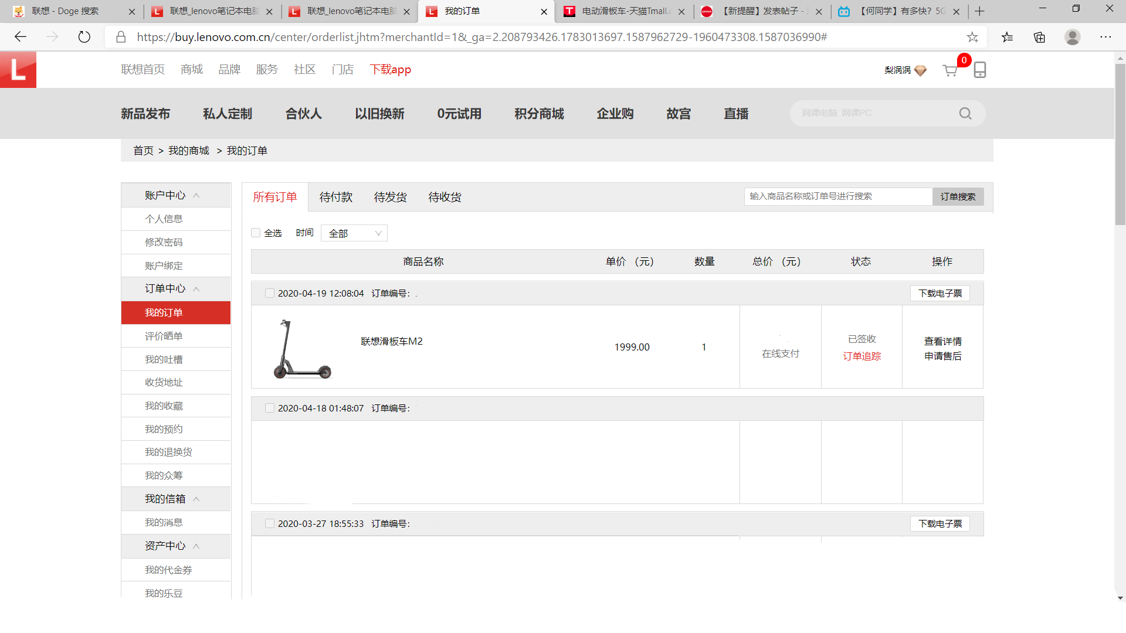
Task: Open the browser favorites list icon
Action: pyautogui.click(x=1007, y=37)
